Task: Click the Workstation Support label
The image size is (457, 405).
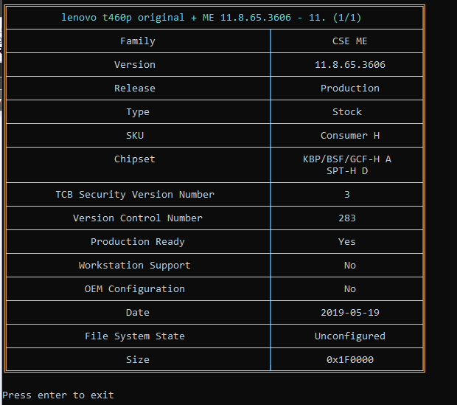Action: pos(135,266)
